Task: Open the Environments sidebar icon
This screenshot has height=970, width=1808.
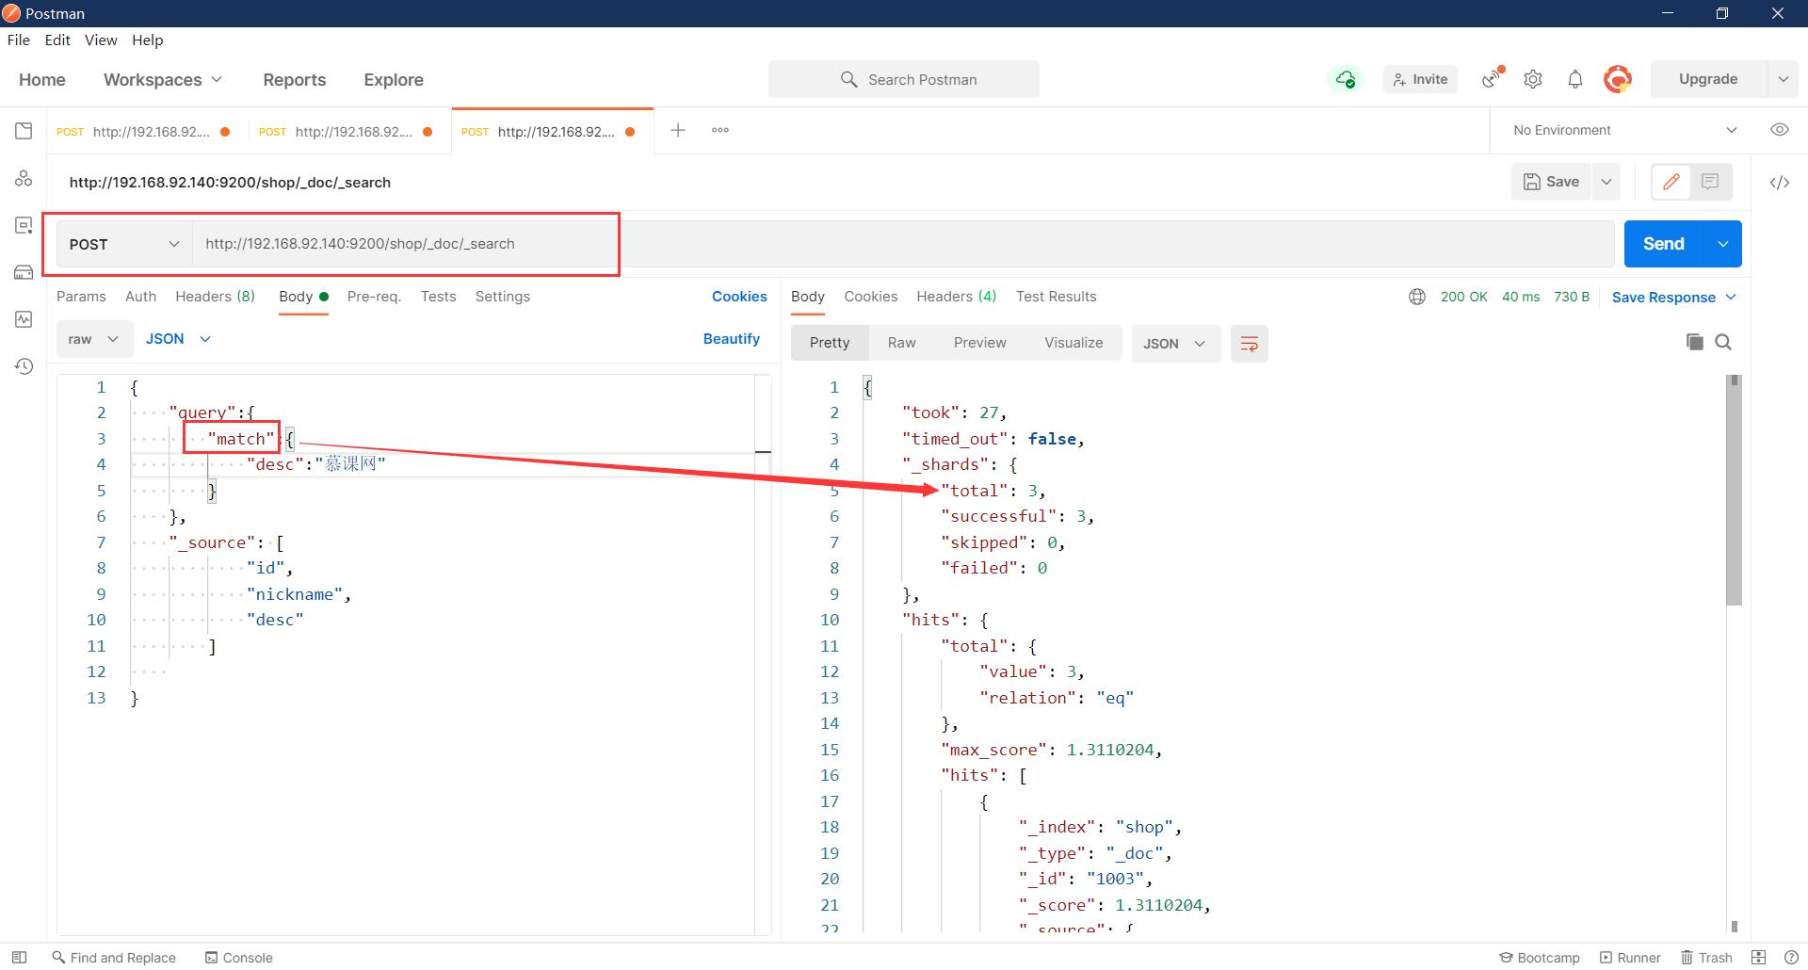Action: tap(24, 225)
